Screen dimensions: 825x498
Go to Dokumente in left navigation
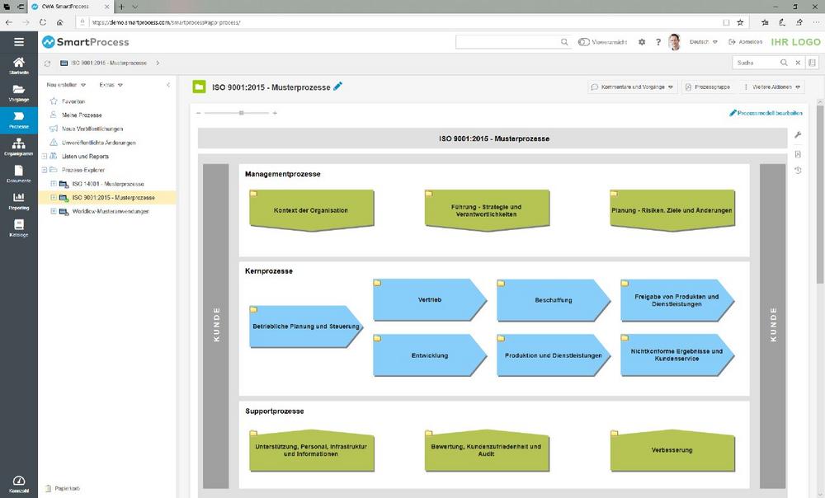click(x=18, y=173)
